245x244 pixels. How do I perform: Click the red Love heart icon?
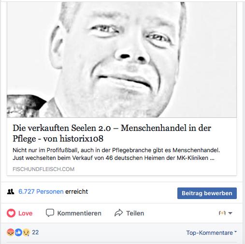[11, 213]
